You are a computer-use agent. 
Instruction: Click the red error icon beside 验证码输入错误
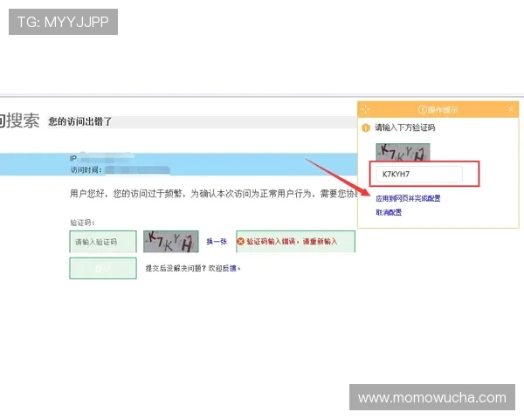tap(240, 241)
